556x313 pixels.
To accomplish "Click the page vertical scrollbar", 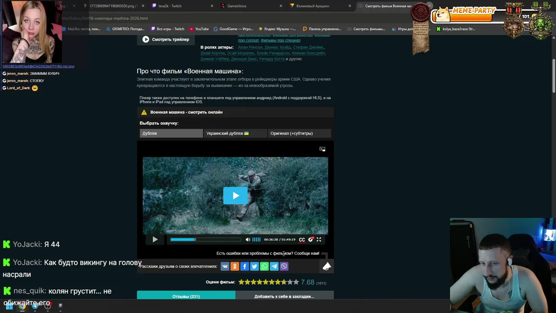I will [x=554, y=75].
